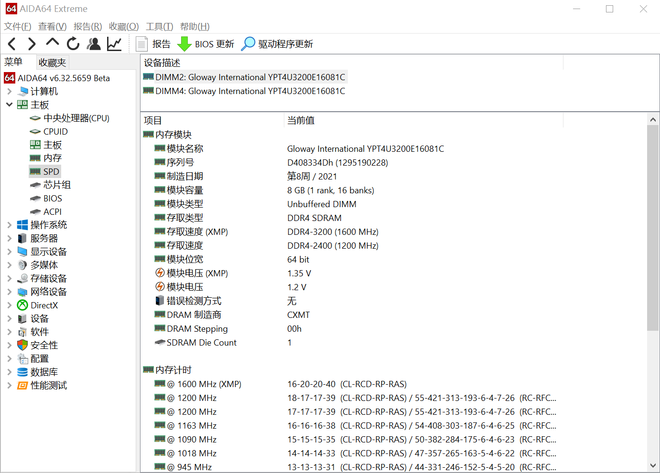Open the 工具(T) menu
The image size is (660, 473).
tap(159, 27)
